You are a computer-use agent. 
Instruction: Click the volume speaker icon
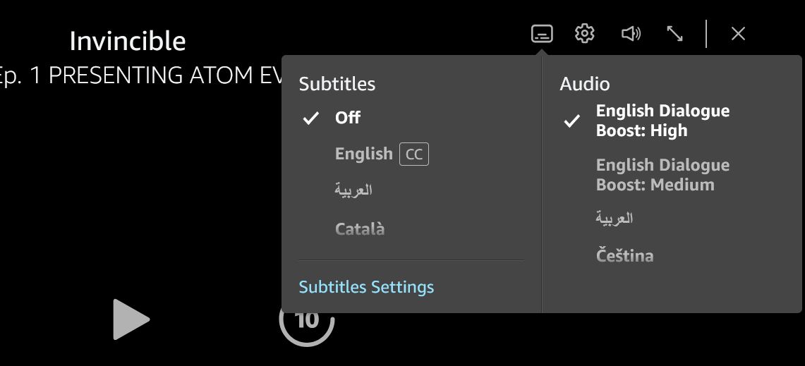630,33
